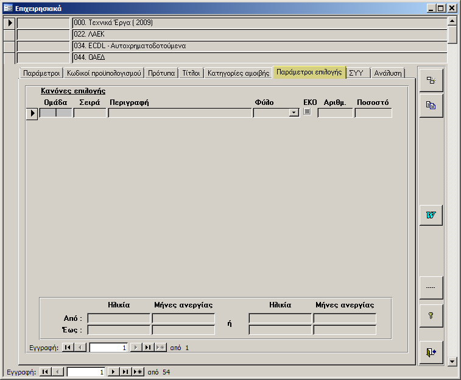Open the Ανάλυση tab

(388, 73)
